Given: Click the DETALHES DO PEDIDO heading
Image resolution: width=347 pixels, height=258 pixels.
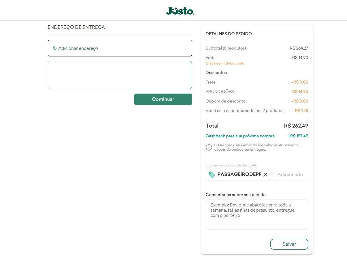Looking at the screenshot, I should point(229,34).
